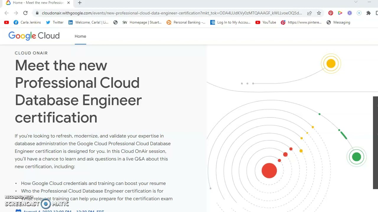Image resolution: width=378 pixels, height=212 pixels.
Task: Click the address bar URL
Action: pyautogui.click(x=172, y=13)
